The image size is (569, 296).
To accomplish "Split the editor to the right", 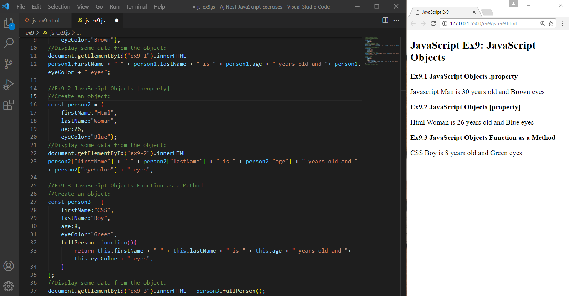I will 385,20.
